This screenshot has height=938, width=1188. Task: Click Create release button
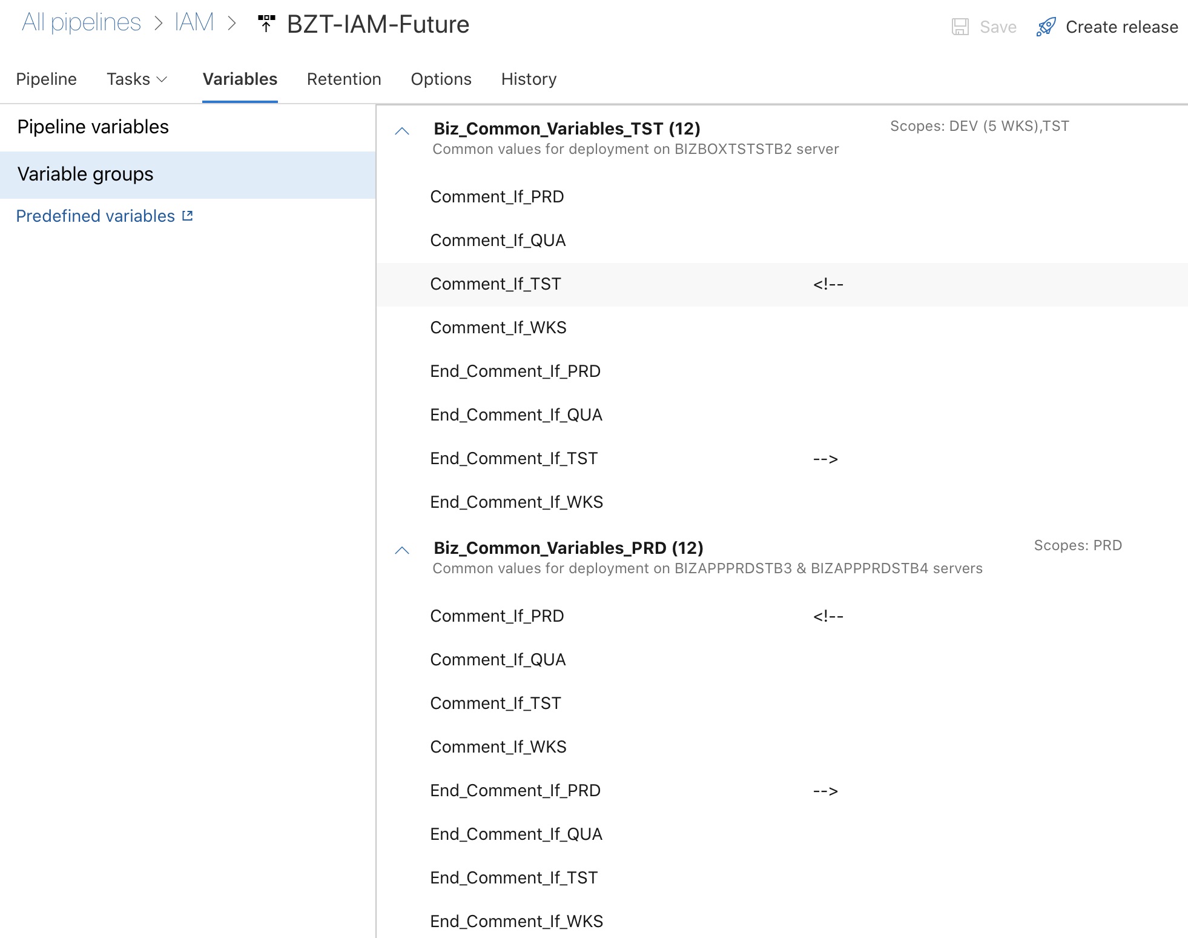coord(1107,27)
